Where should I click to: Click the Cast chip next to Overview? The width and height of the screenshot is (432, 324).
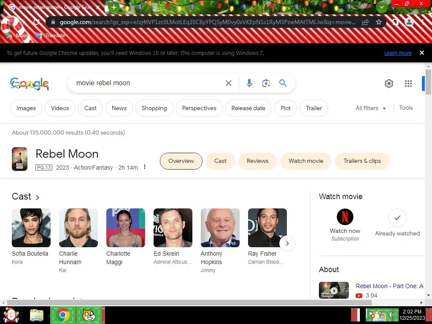(x=220, y=161)
